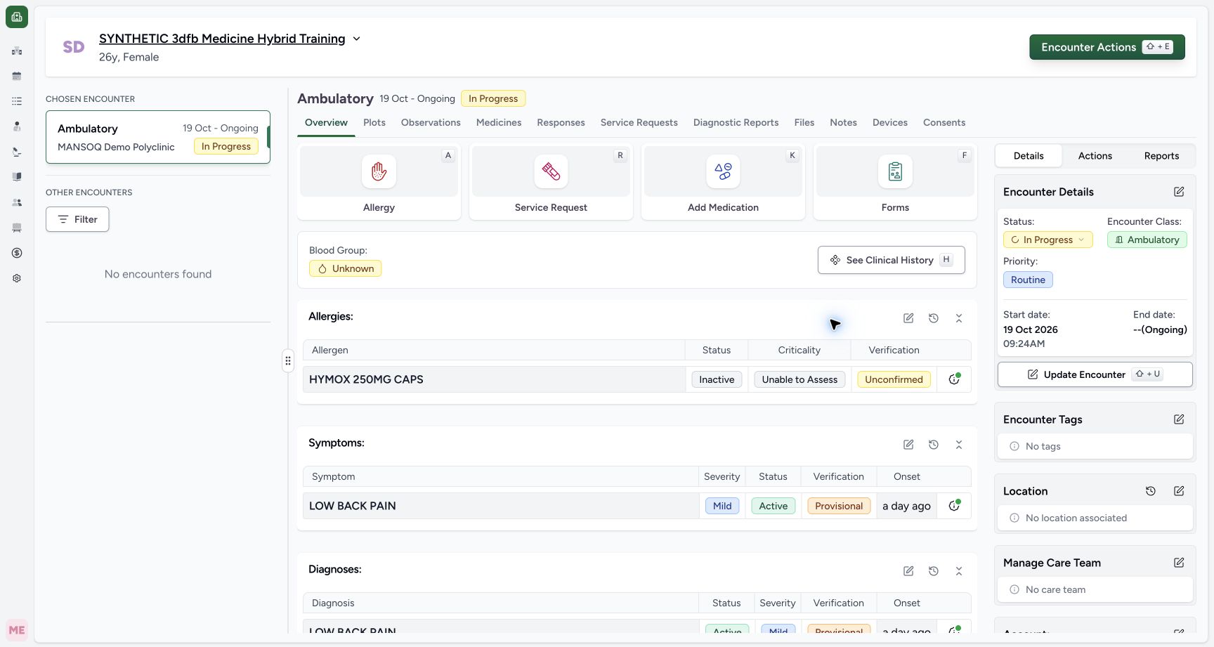Click the Unknown blood group badge
The width and height of the screenshot is (1214, 647).
[345, 268]
